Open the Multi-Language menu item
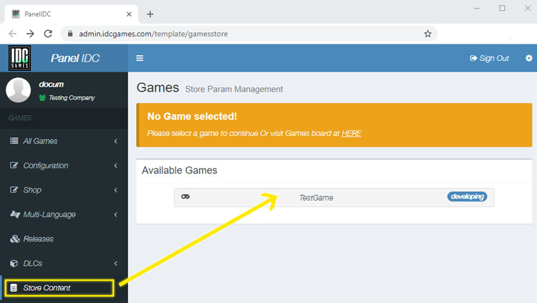The image size is (537, 303). pyautogui.click(x=64, y=215)
